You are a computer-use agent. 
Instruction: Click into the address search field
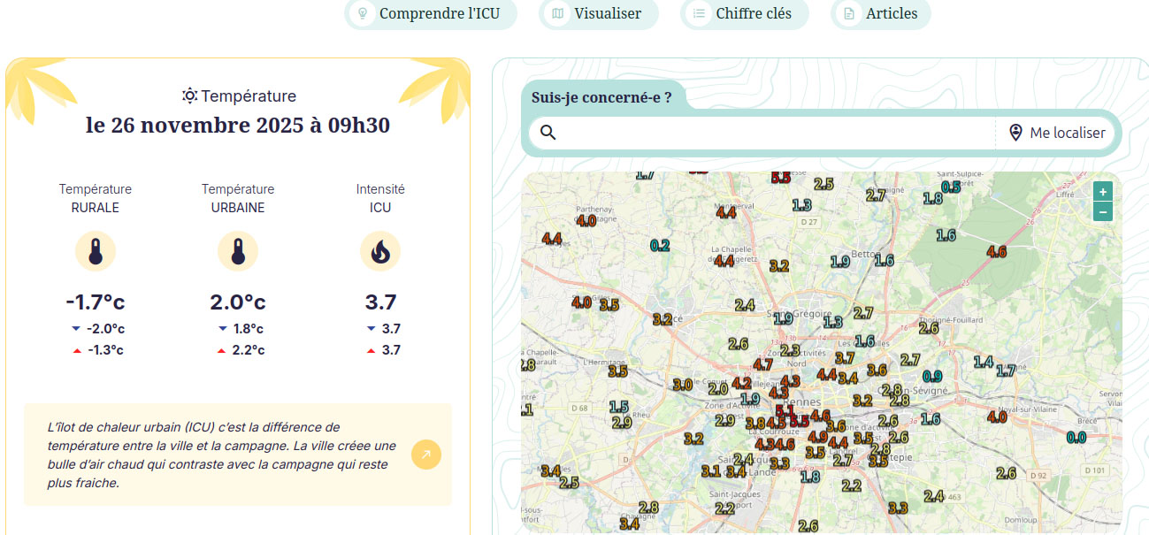(x=778, y=133)
